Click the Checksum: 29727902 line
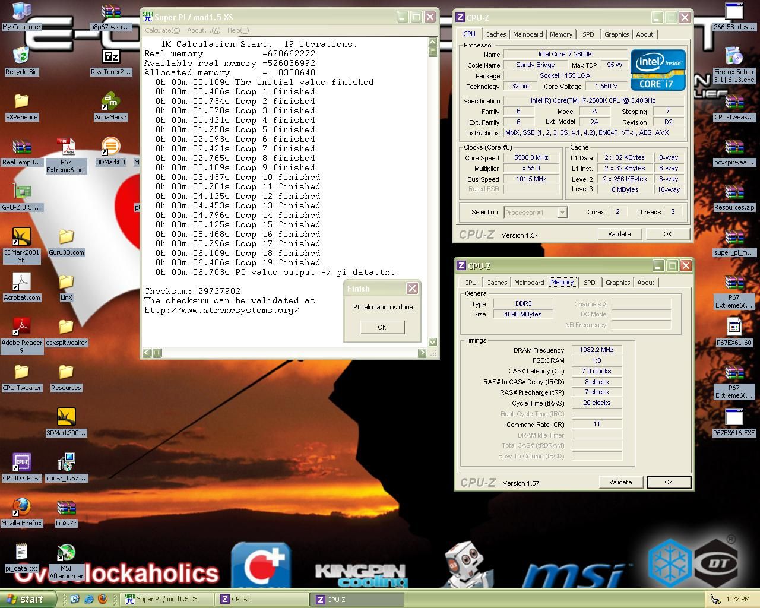The width and height of the screenshot is (760, 608). point(192,291)
